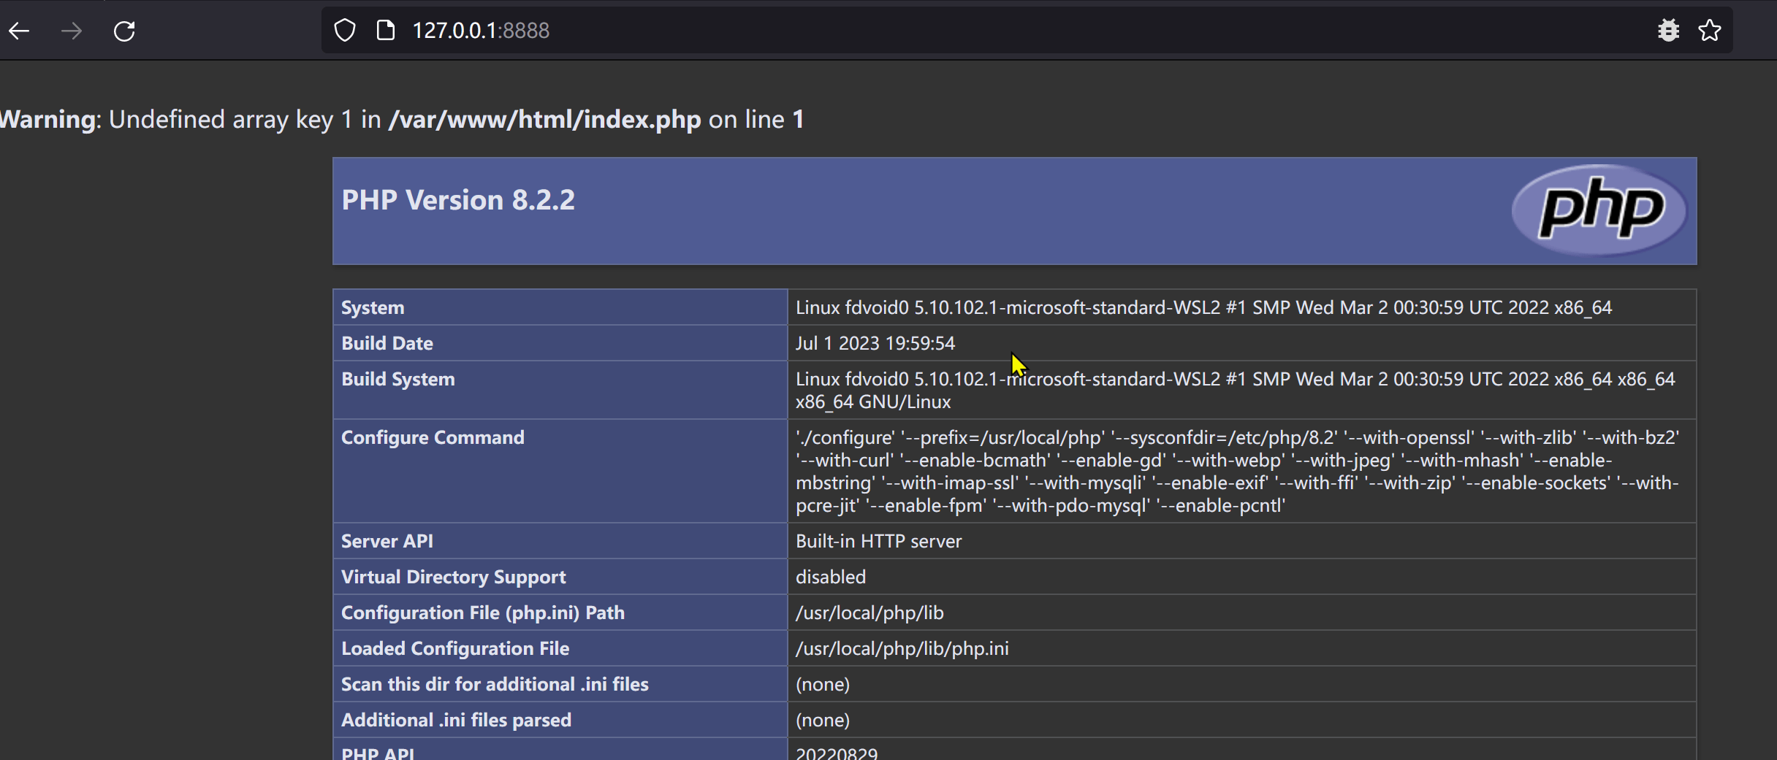Click Configuration File (php.ini) Path label

coord(483,613)
